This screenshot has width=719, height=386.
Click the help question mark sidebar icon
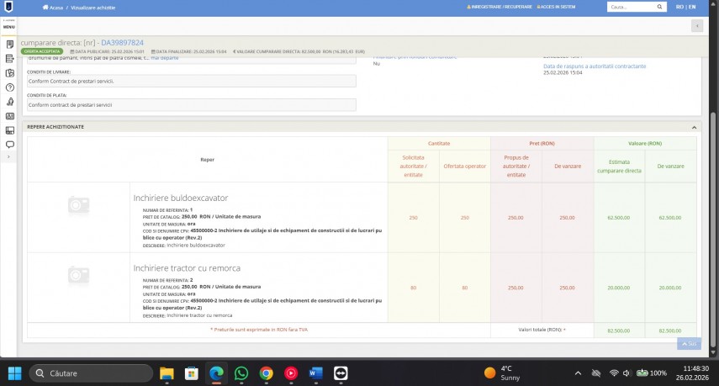click(x=9, y=87)
